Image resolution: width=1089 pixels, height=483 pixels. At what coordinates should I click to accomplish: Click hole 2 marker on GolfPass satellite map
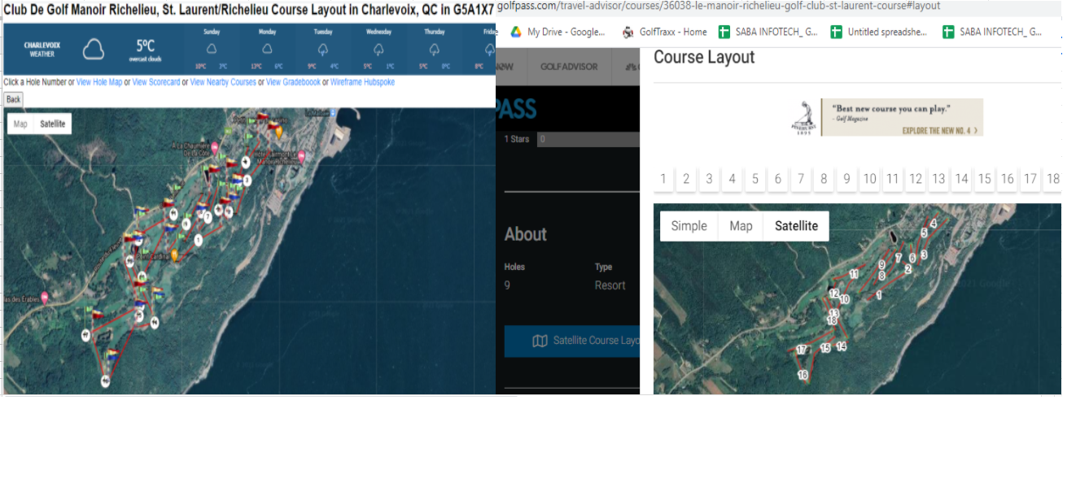[x=907, y=268]
